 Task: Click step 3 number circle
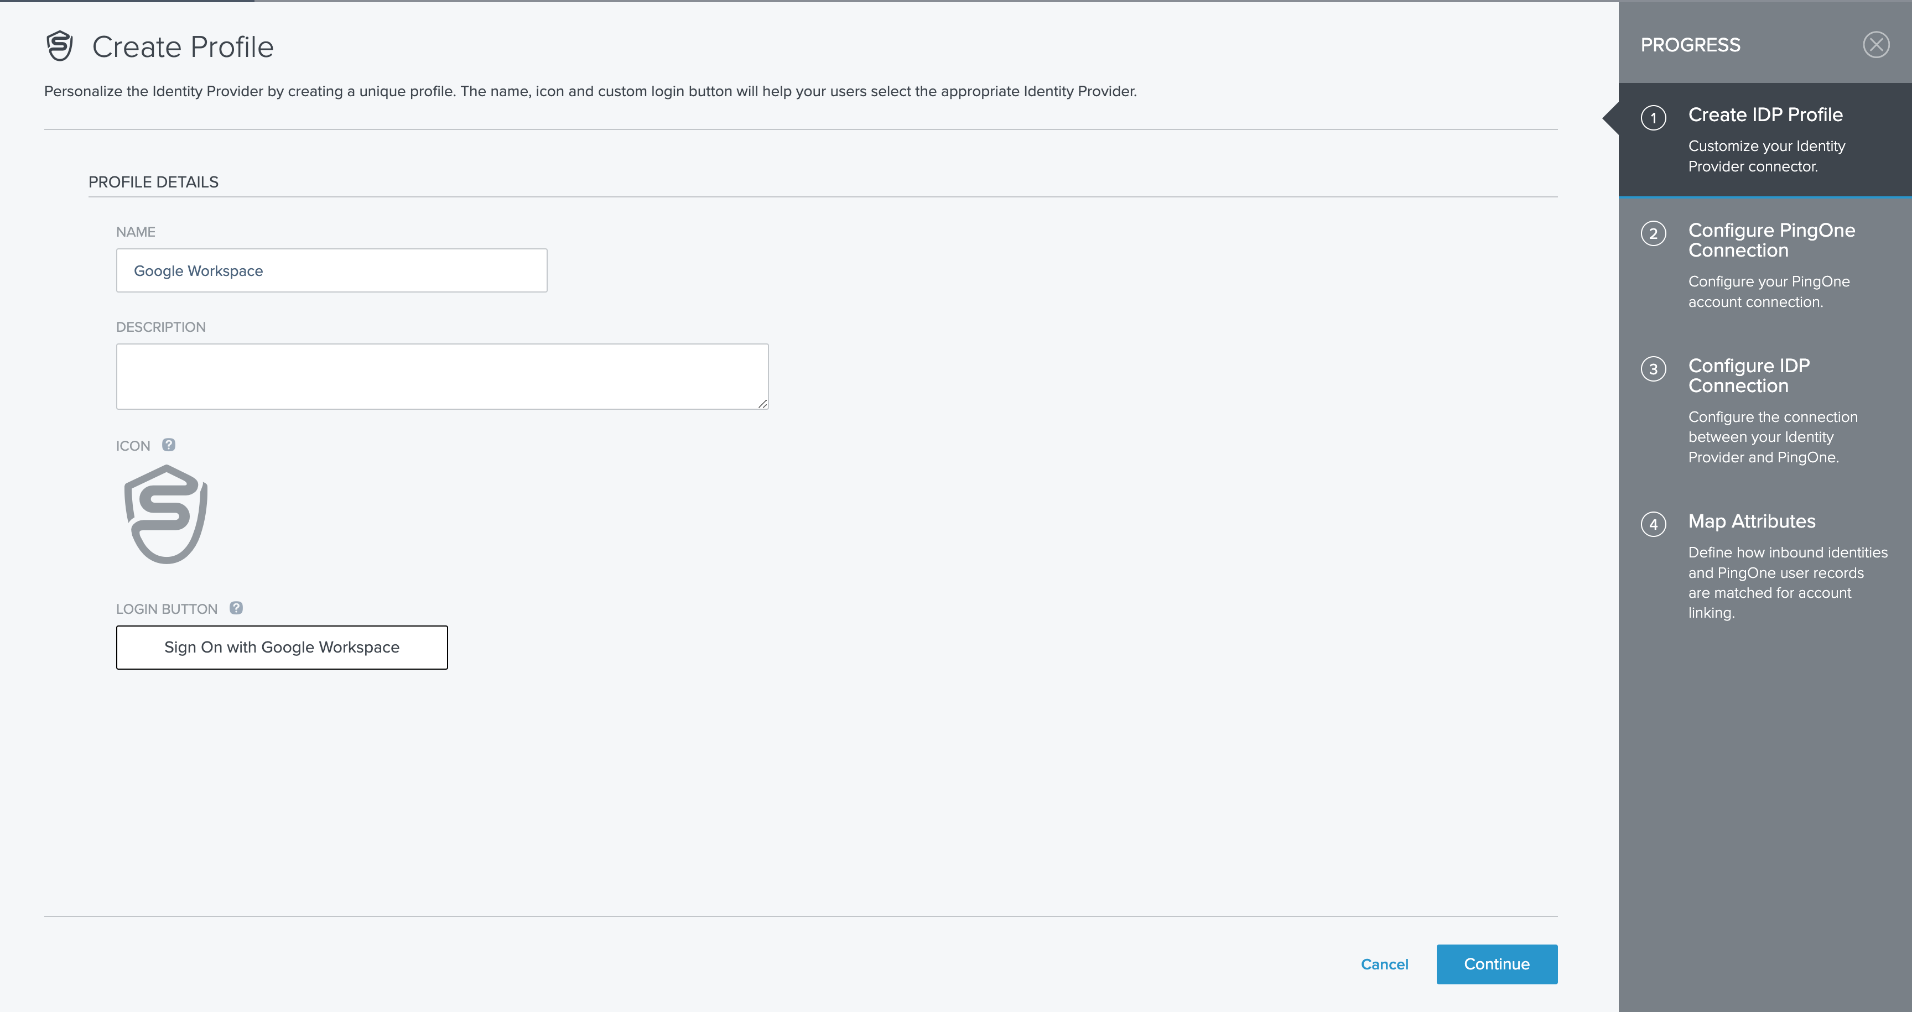pyautogui.click(x=1653, y=369)
